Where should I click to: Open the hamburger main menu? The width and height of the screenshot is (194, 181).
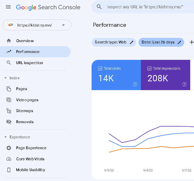[x=8, y=7]
